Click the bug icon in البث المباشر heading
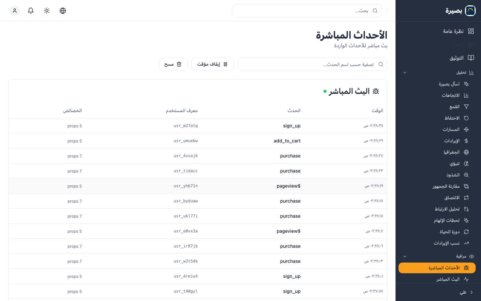Screen dimensions: 481x301 376,91
